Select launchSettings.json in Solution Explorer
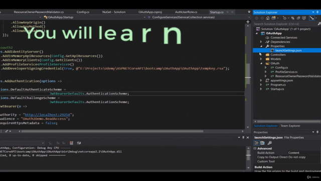This screenshot has height=181, width=321. (x=288, y=50)
